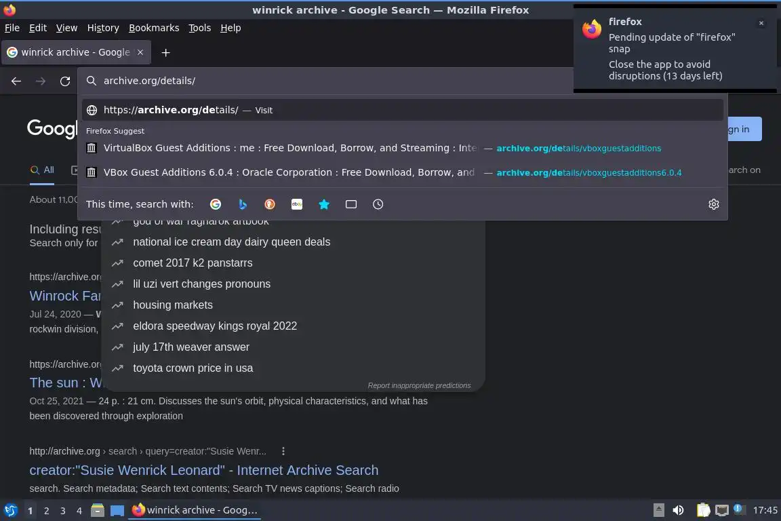Open the File menu

[x=12, y=28]
